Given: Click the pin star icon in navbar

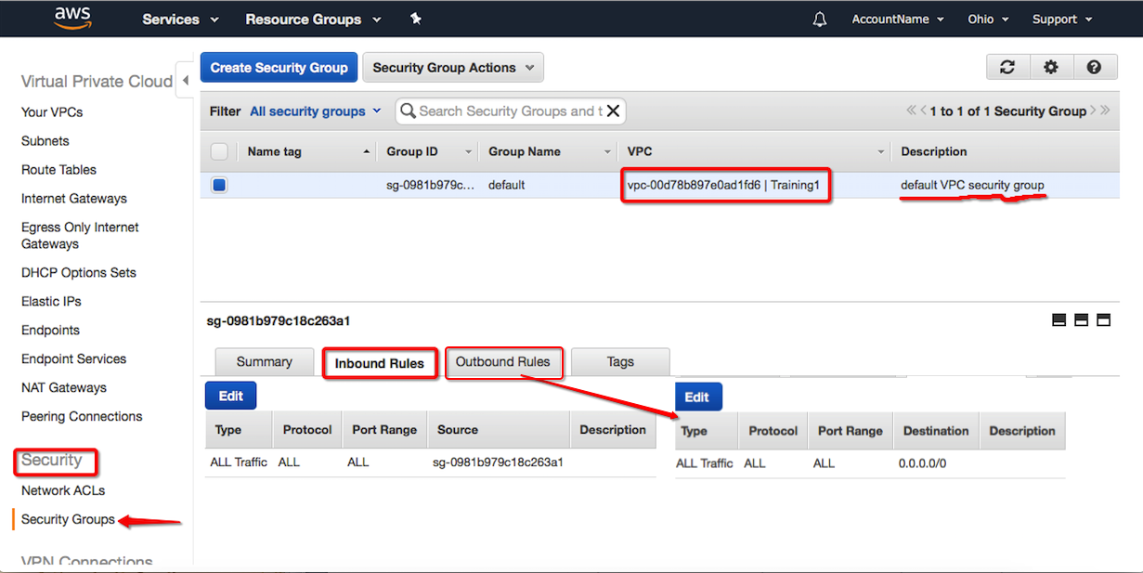Looking at the screenshot, I should (415, 19).
